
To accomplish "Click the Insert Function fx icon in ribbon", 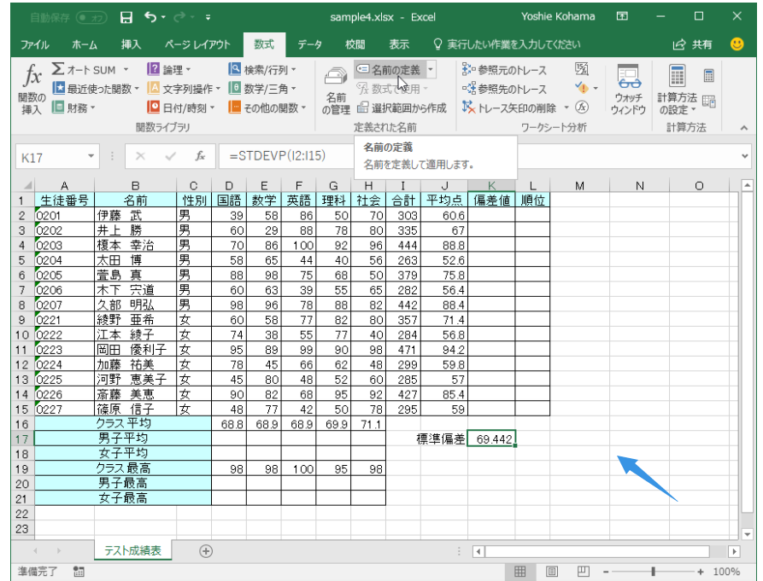I will coord(32,76).
